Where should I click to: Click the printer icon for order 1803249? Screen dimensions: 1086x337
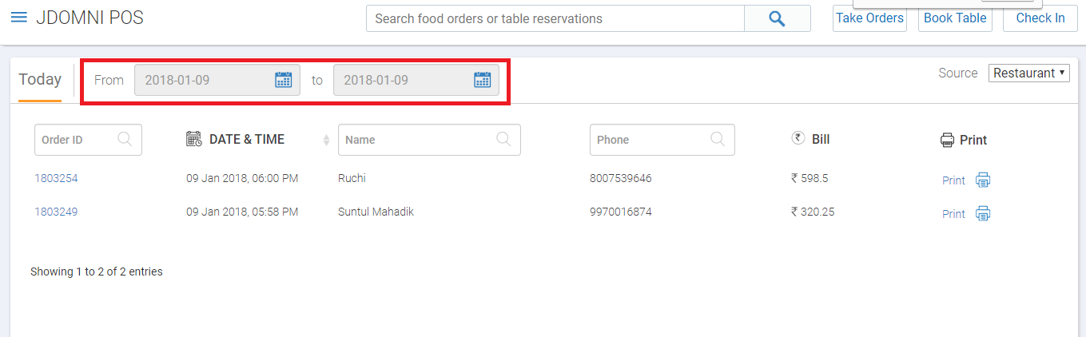(983, 213)
